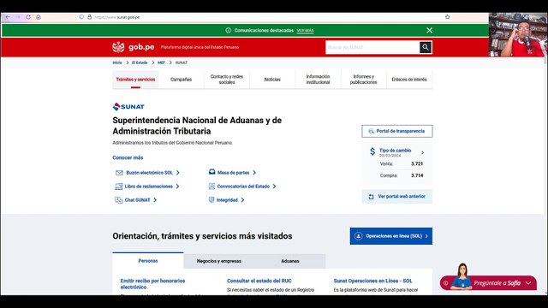Screen dimensions: 548x308
Task: Click chevron next to Convocatorias del Estado
Action: tap(274, 187)
